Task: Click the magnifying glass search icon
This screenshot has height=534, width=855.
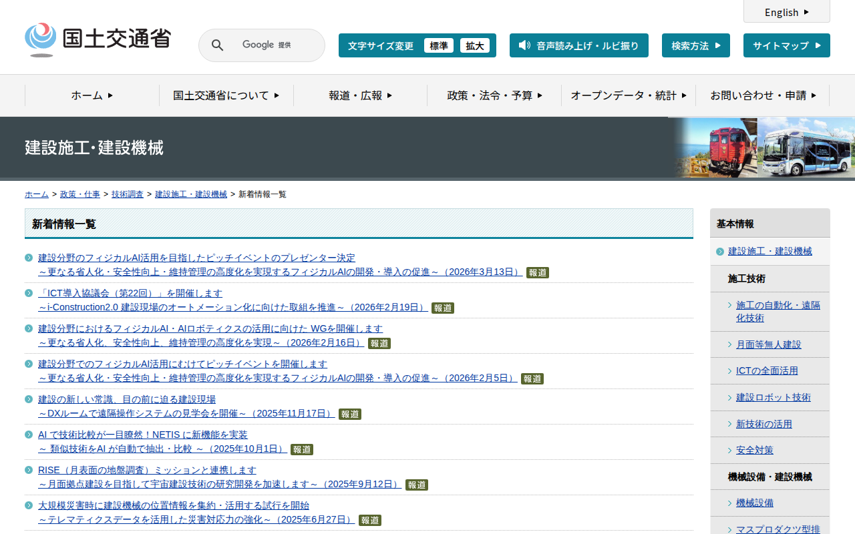Action: coord(217,45)
